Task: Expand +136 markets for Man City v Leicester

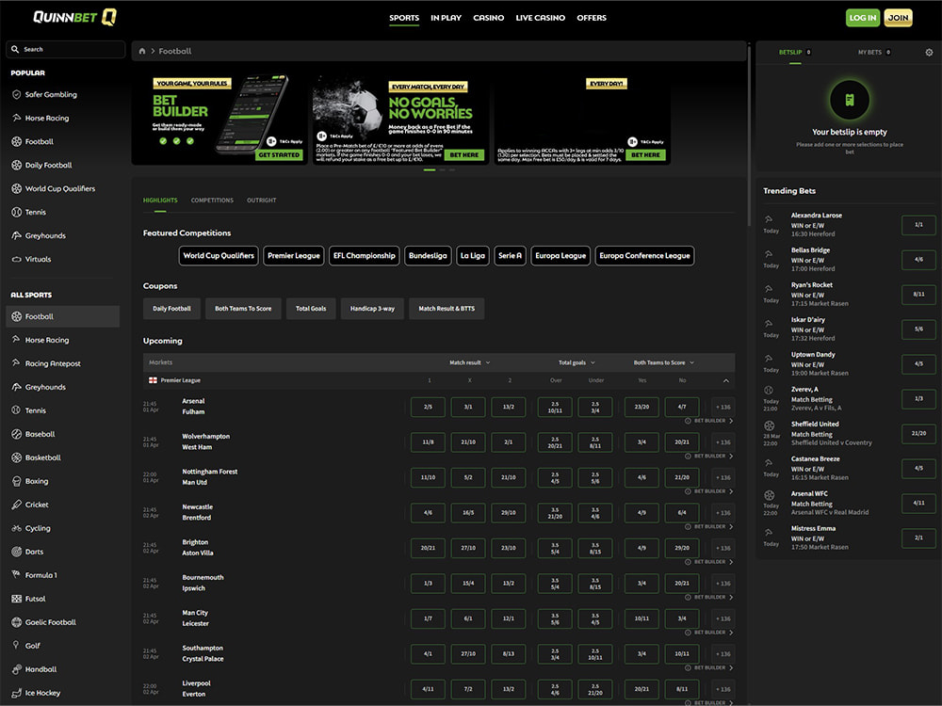Action: (x=723, y=618)
